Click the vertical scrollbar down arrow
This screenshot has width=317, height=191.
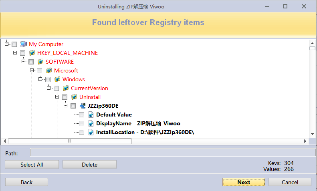pyautogui.click(x=312, y=134)
